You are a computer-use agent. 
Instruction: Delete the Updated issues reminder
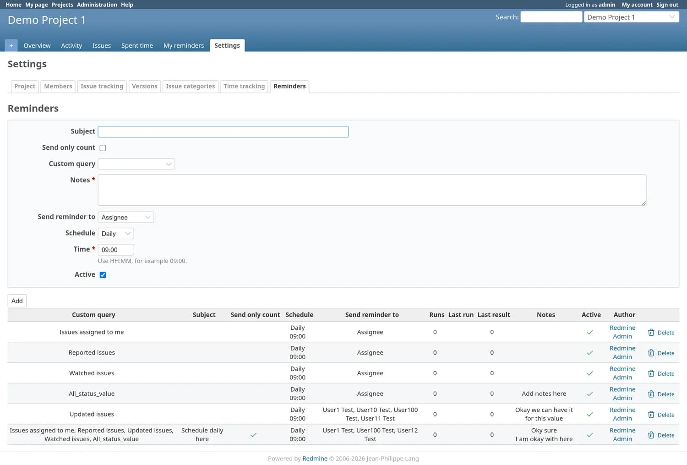(661, 415)
